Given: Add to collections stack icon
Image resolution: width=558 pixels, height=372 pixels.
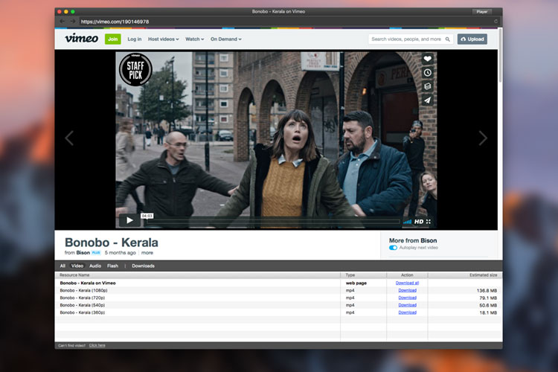Looking at the screenshot, I should [427, 86].
